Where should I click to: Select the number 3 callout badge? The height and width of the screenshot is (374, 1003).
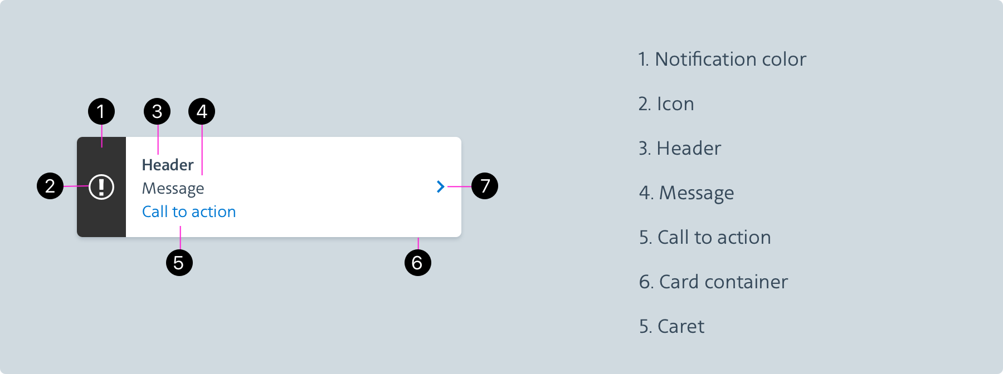(157, 112)
